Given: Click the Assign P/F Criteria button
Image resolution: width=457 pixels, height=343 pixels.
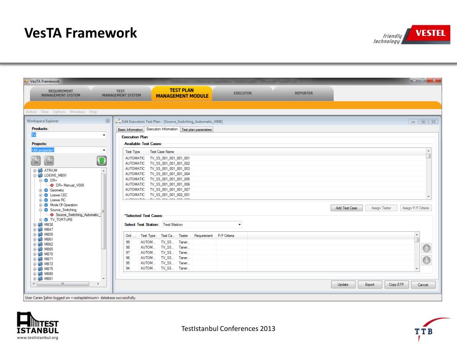Looking at the screenshot, I should coord(415,208).
